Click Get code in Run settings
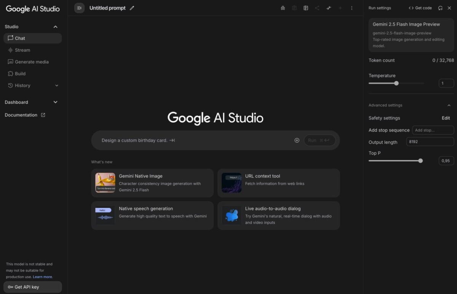The image size is (457, 294). (420, 8)
